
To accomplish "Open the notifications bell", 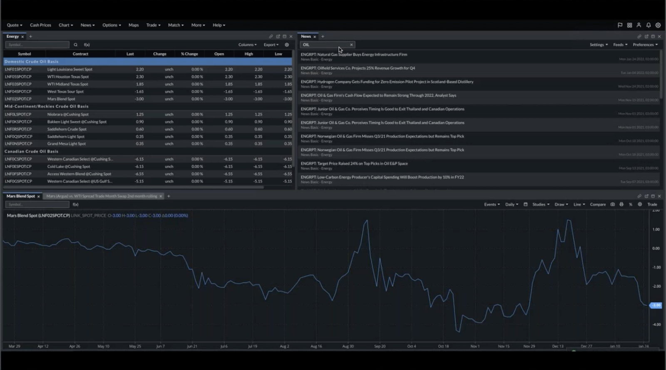I will click(648, 25).
